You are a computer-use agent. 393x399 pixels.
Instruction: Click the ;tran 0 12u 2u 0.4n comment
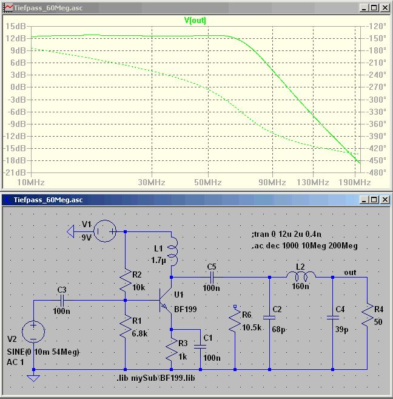click(x=286, y=234)
